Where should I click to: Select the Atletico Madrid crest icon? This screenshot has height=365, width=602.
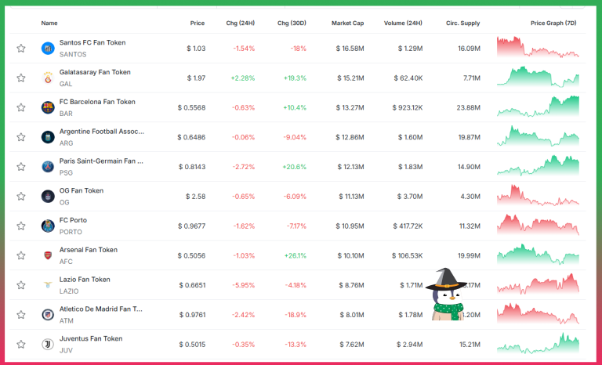click(48, 315)
